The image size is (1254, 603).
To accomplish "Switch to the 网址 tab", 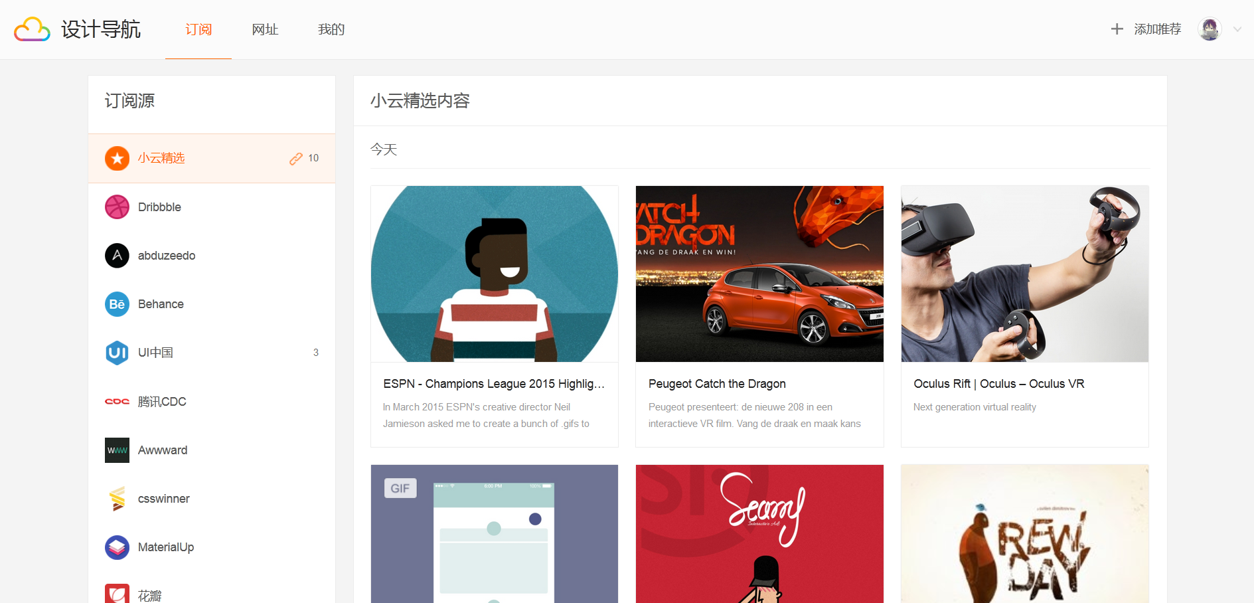I will click(x=265, y=29).
